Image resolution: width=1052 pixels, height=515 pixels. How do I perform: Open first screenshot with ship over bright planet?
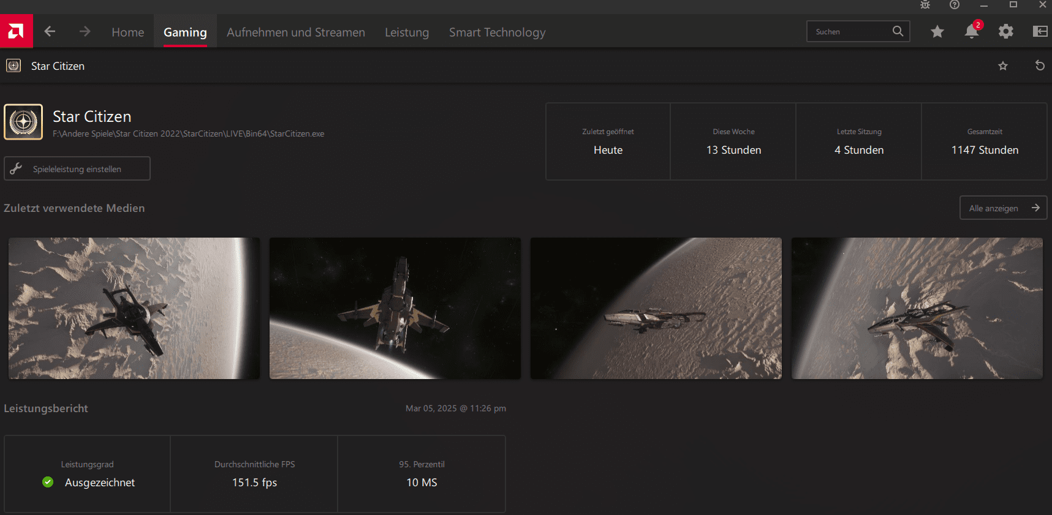(x=134, y=308)
